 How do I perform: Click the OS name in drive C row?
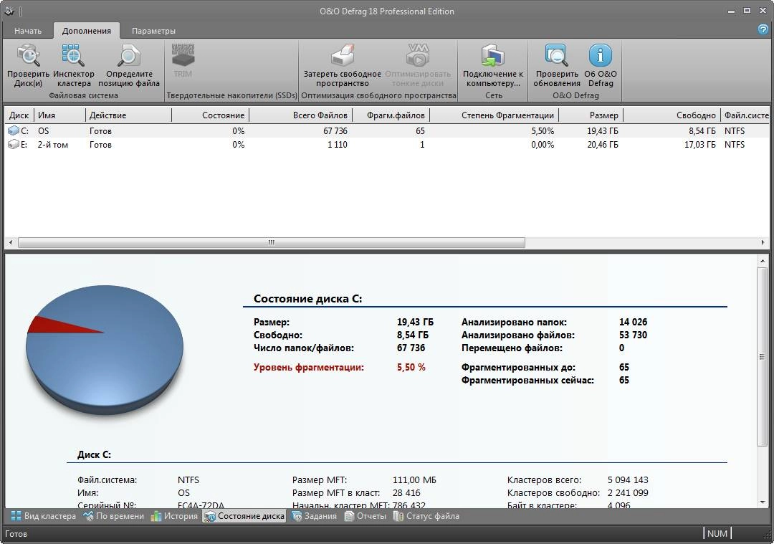tap(44, 131)
